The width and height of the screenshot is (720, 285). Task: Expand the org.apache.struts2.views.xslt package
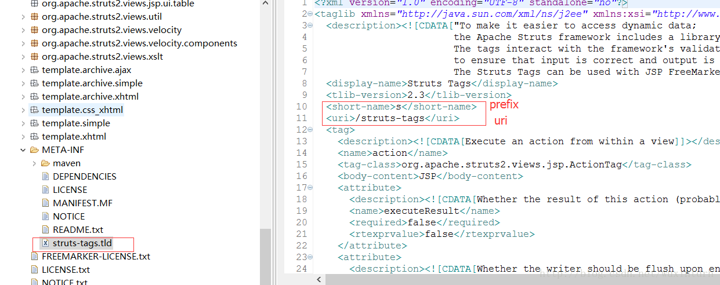point(23,56)
